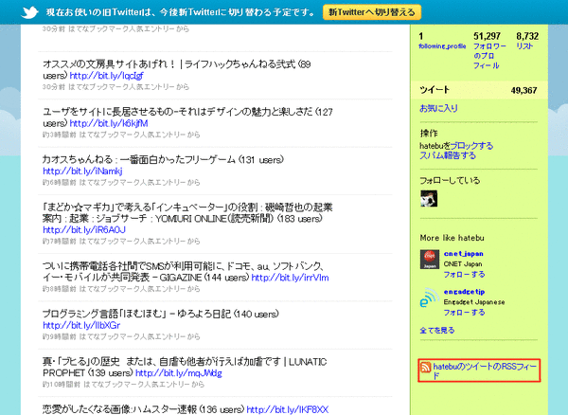Open the engadgetjp profile name
This screenshot has width=568, height=415.
464,292
